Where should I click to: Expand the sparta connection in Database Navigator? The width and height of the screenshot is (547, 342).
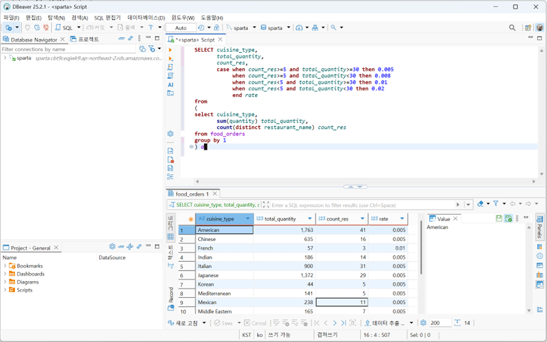[x=6, y=57]
